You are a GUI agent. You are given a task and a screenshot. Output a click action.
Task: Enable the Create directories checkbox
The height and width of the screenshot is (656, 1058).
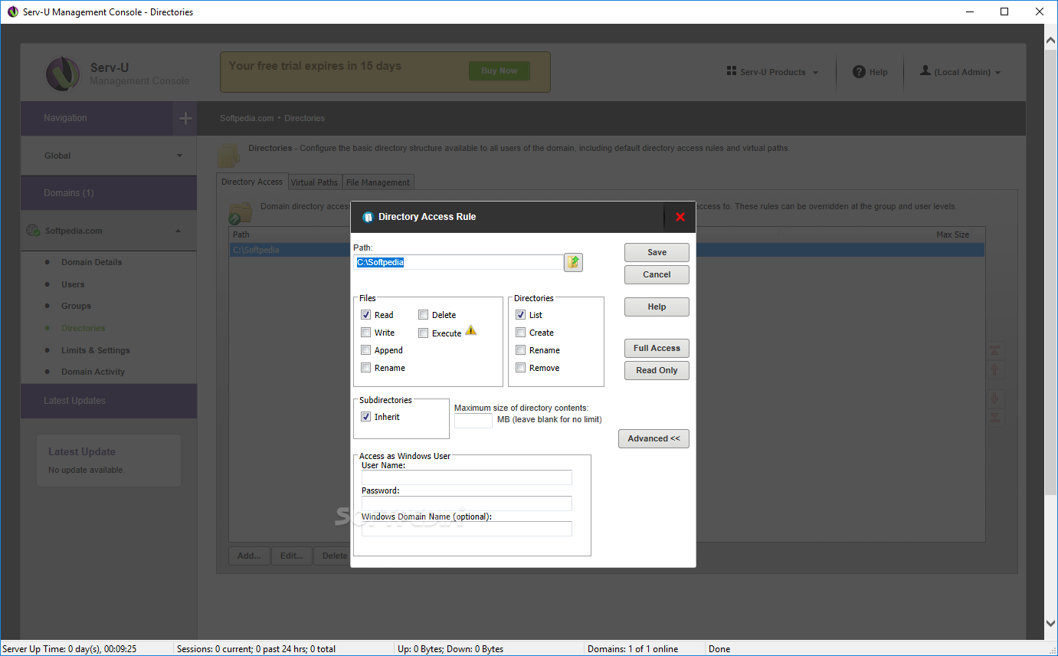point(521,333)
